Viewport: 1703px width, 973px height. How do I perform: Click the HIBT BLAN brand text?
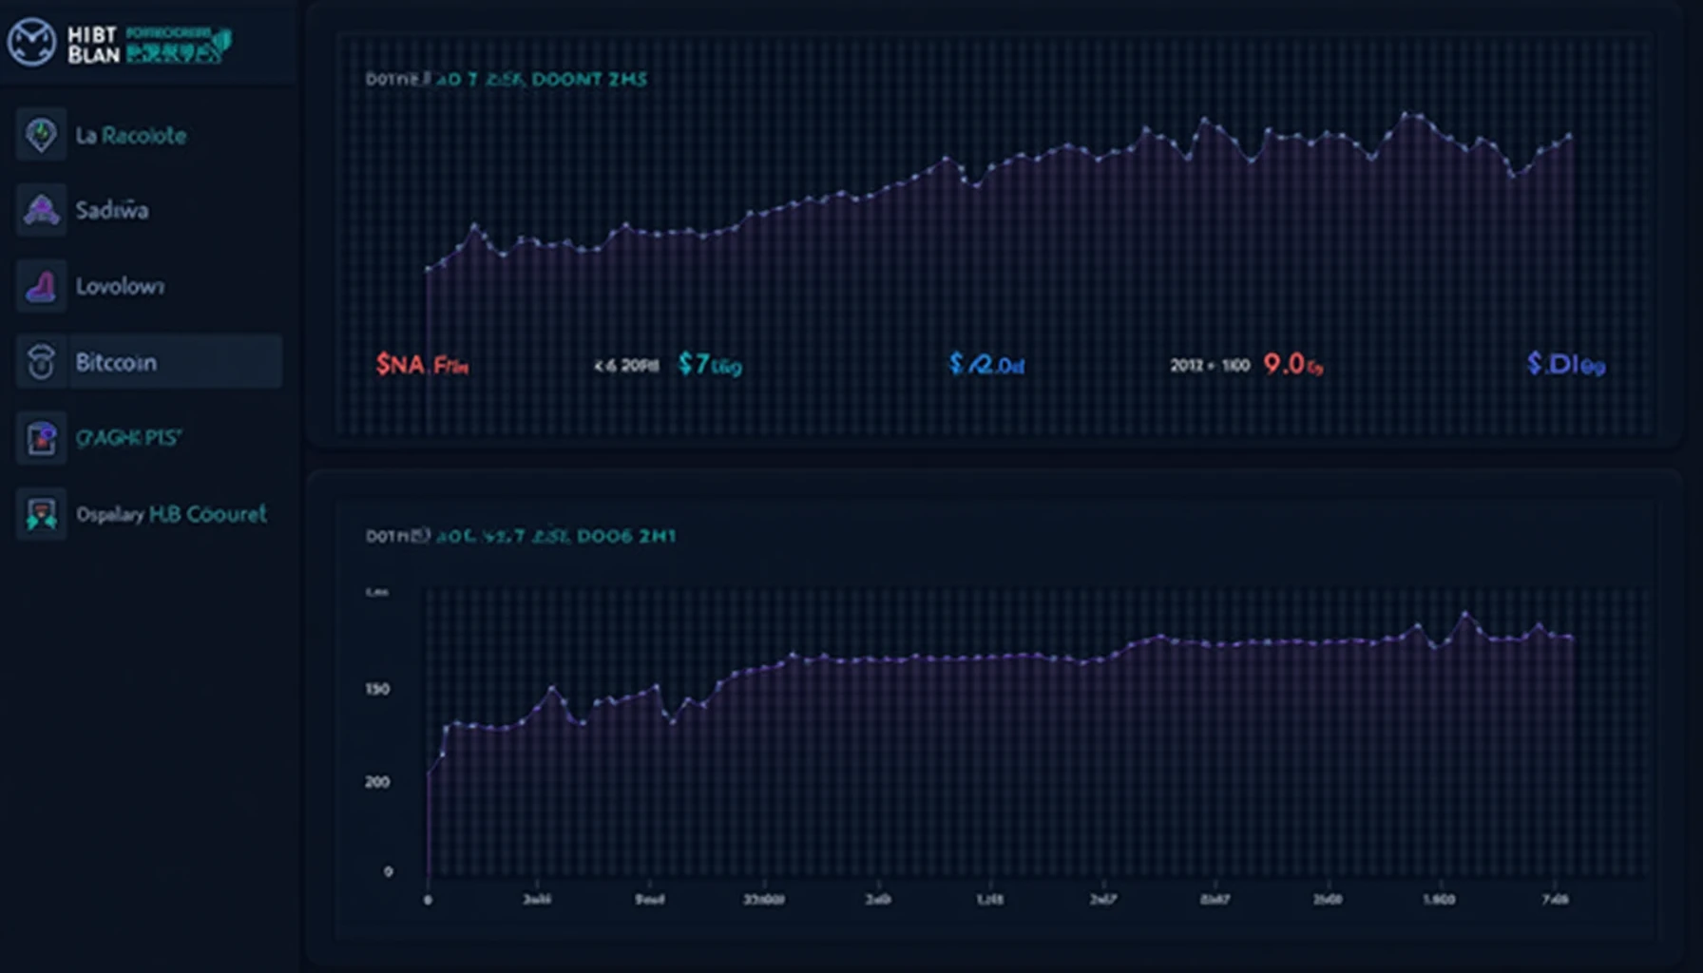click(93, 45)
